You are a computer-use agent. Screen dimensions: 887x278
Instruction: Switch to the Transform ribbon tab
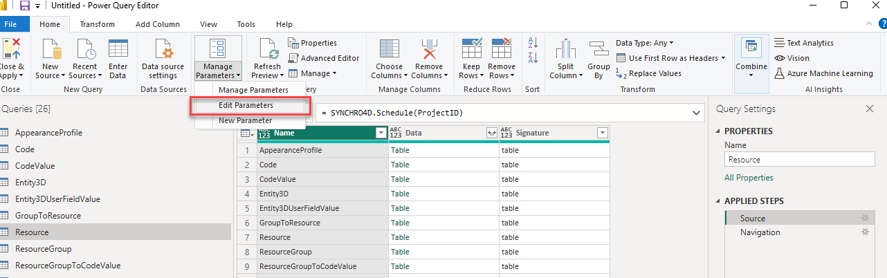click(97, 24)
